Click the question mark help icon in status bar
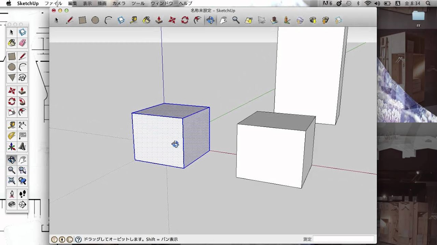Viewport: 437px width, 245px height. click(x=78, y=240)
